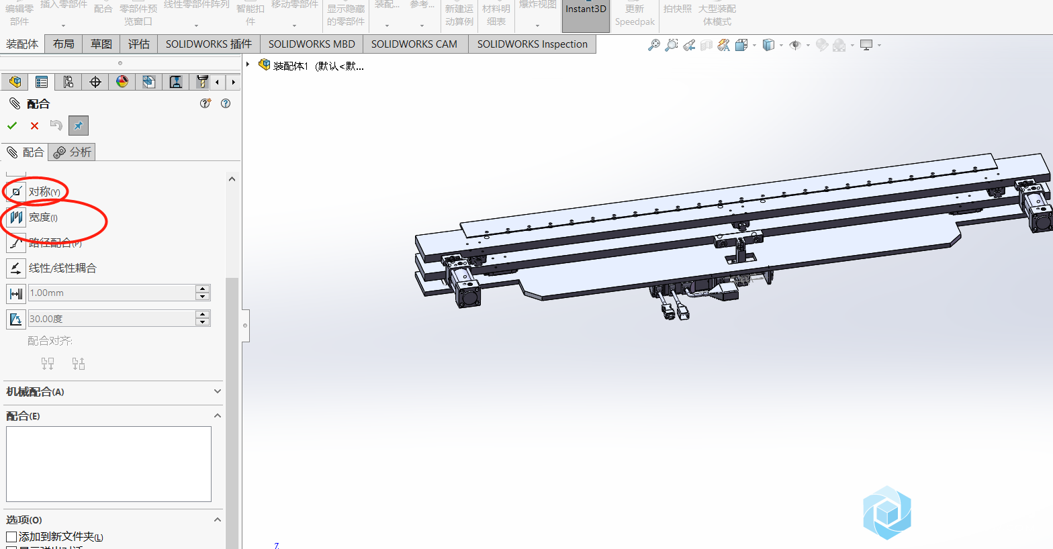Toggle the distance mate icon

coord(16,293)
